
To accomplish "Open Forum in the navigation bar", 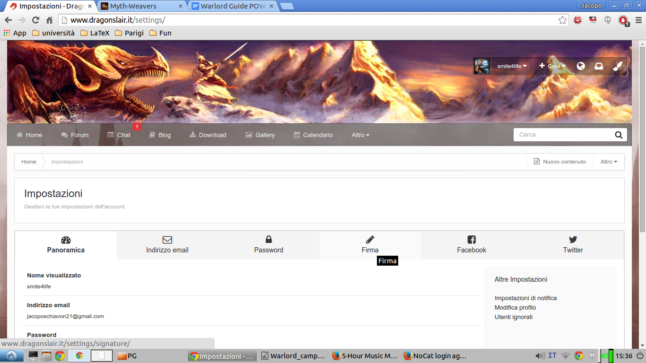I will tap(75, 135).
